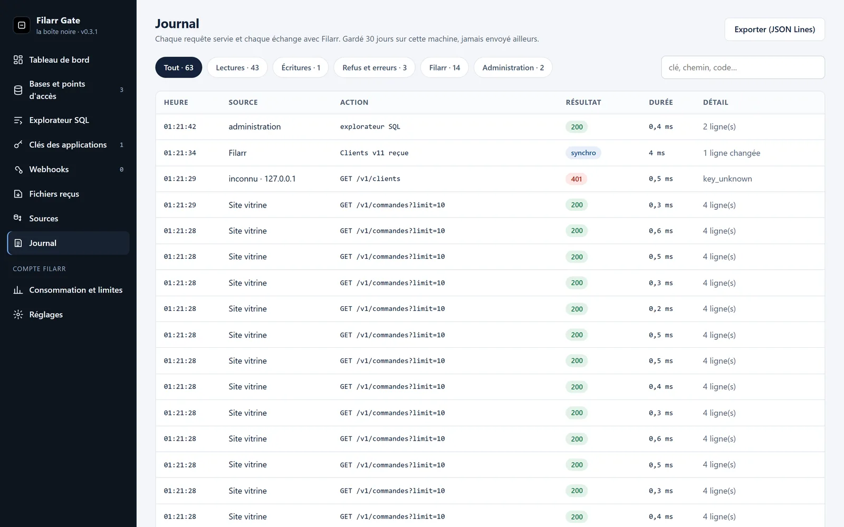
Task: Open Tableau de bord page
Action: pos(69,60)
